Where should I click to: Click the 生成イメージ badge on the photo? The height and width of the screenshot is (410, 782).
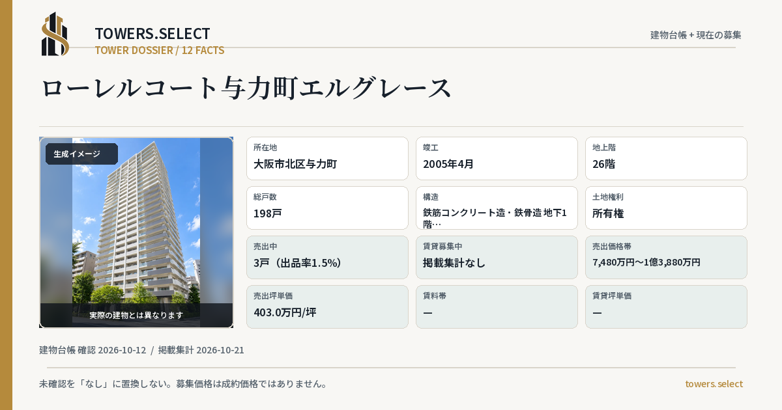pos(81,154)
